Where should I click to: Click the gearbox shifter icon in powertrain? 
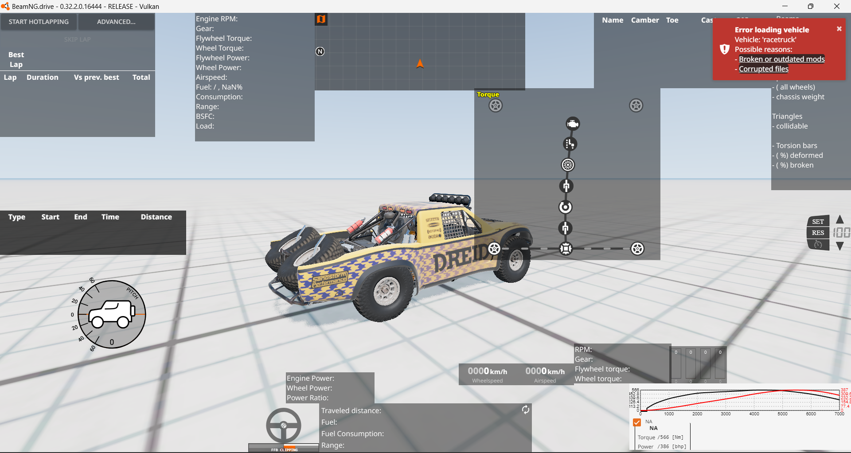tap(570, 144)
